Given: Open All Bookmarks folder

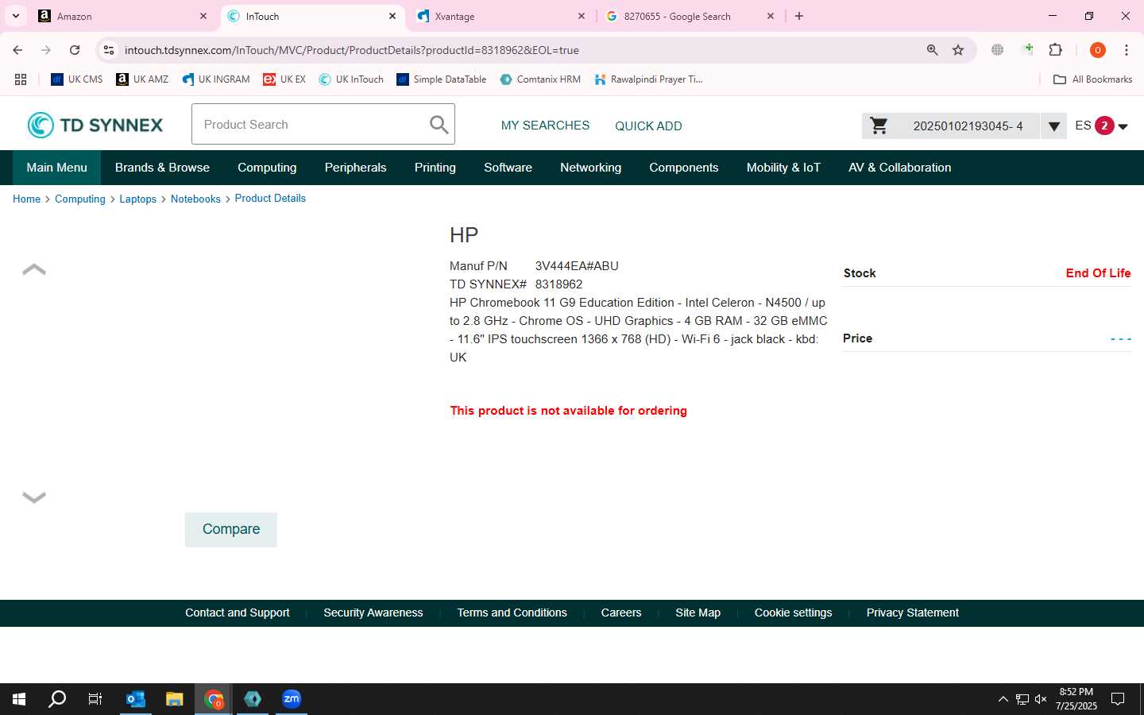Looking at the screenshot, I should [1092, 79].
